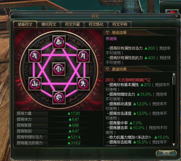
Task: Close the 符文 window with X
Action: point(176,16)
